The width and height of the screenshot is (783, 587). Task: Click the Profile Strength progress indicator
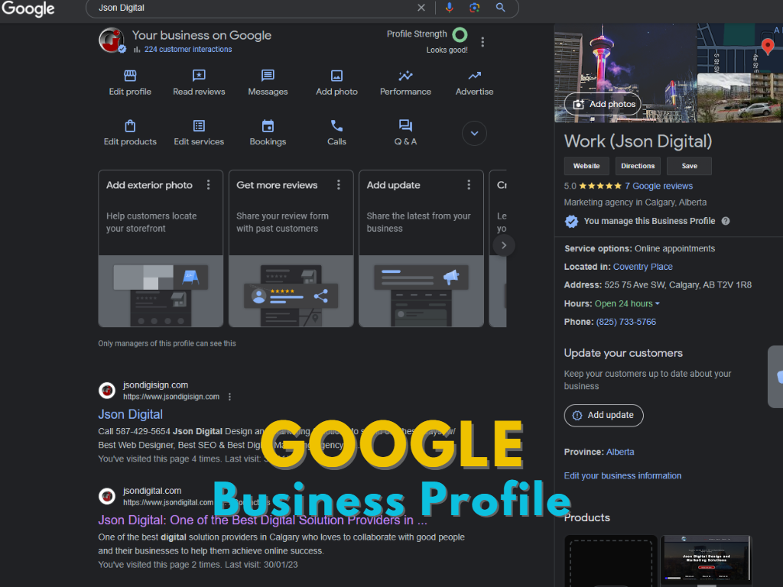pyautogui.click(x=459, y=34)
